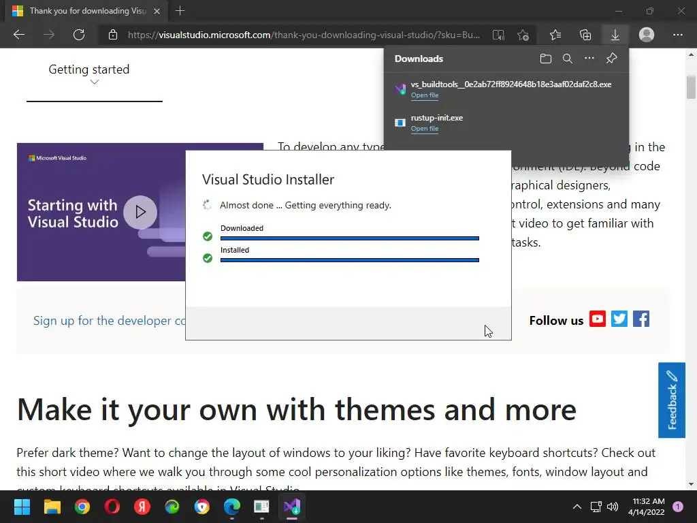
Task: Open the volume tray icon
Action: (x=613, y=507)
